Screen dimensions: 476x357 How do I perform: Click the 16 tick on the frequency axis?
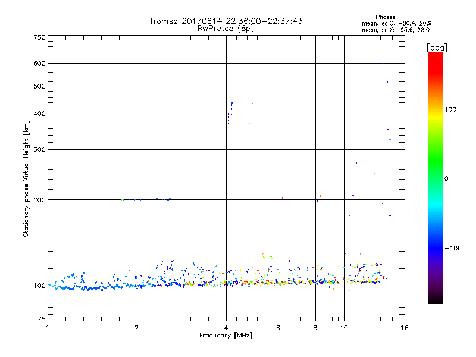click(404, 328)
